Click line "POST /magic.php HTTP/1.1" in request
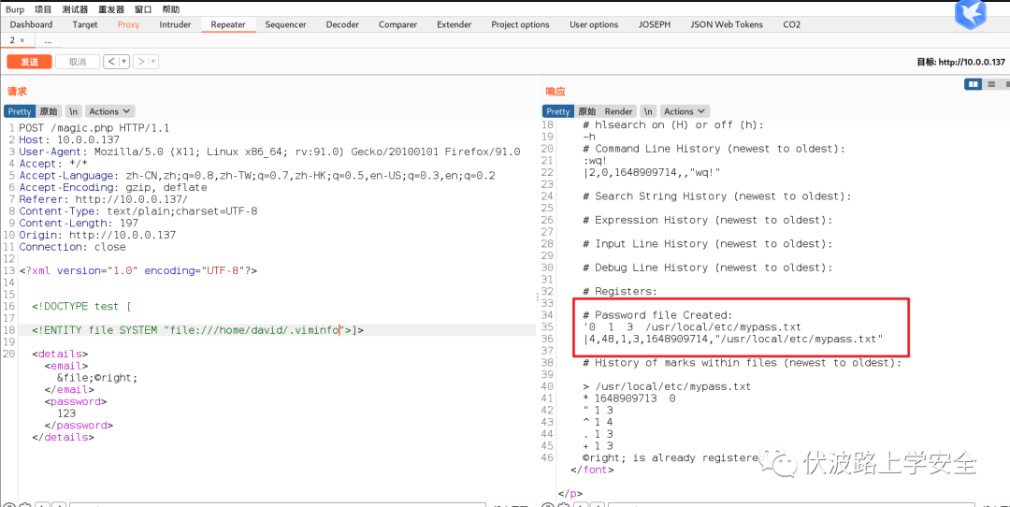The width and height of the screenshot is (1010, 507). pos(94,128)
